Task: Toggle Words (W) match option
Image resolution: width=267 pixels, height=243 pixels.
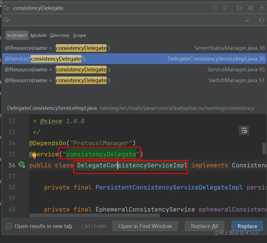Action: click(x=251, y=8)
